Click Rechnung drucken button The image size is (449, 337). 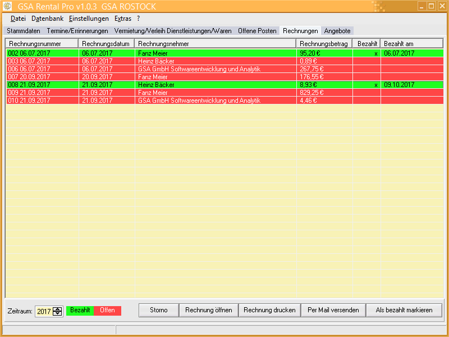click(269, 310)
